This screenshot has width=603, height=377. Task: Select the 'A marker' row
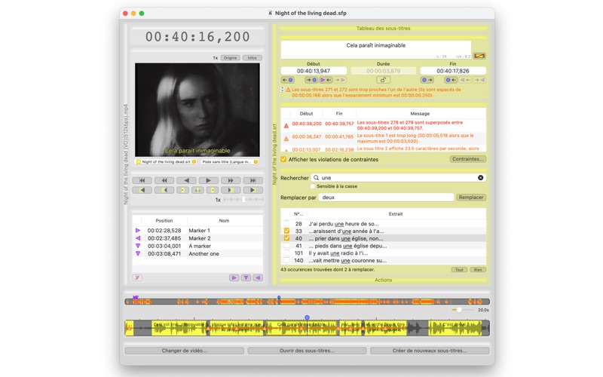click(197, 246)
